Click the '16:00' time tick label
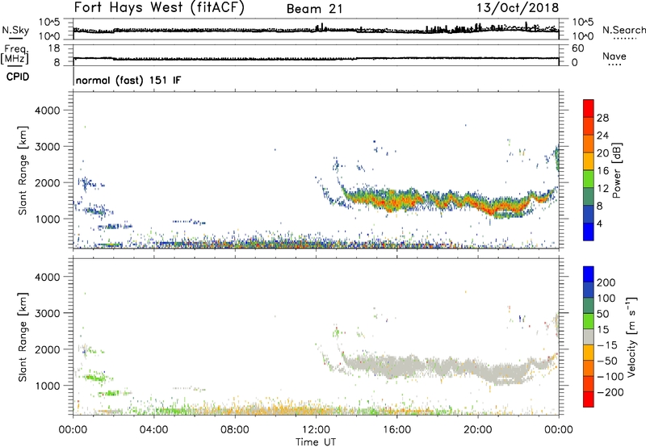Screen dimensions: 646x447 (396, 430)
